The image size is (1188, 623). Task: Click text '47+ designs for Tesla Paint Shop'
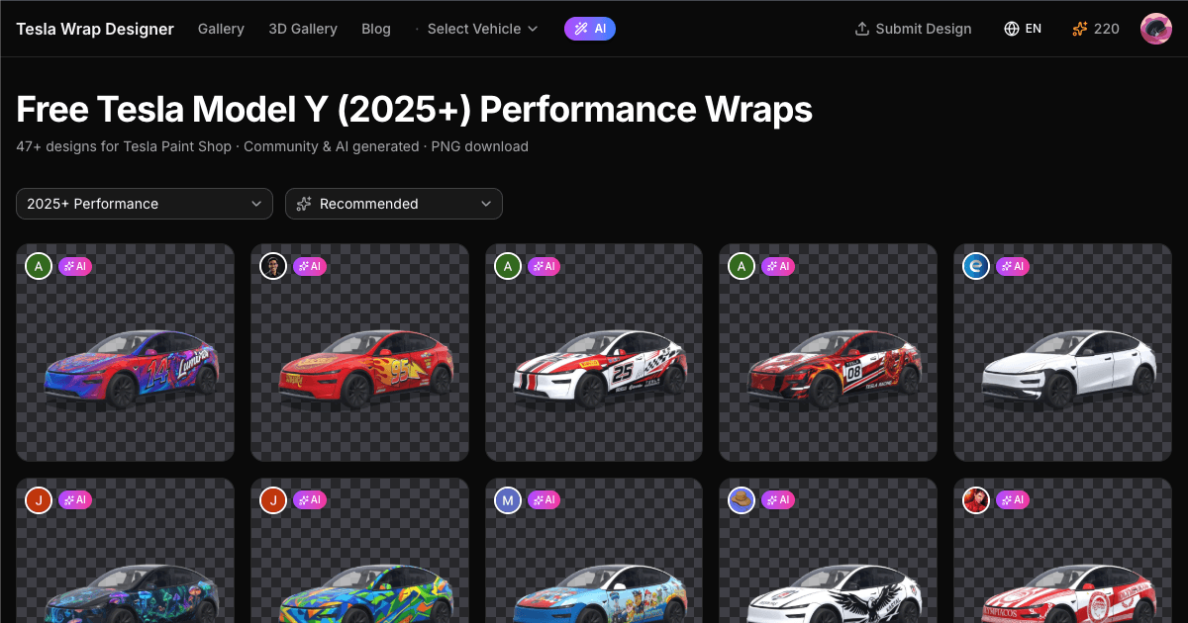tap(124, 146)
